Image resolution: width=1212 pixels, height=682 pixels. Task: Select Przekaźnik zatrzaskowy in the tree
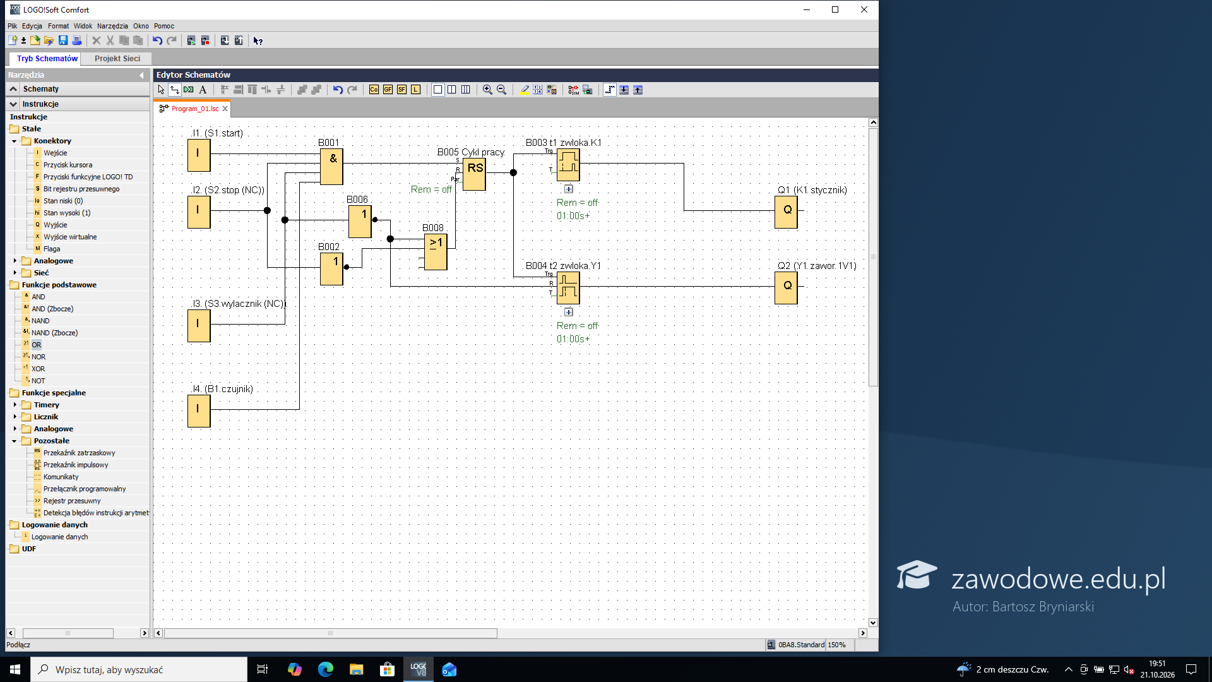point(79,453)
